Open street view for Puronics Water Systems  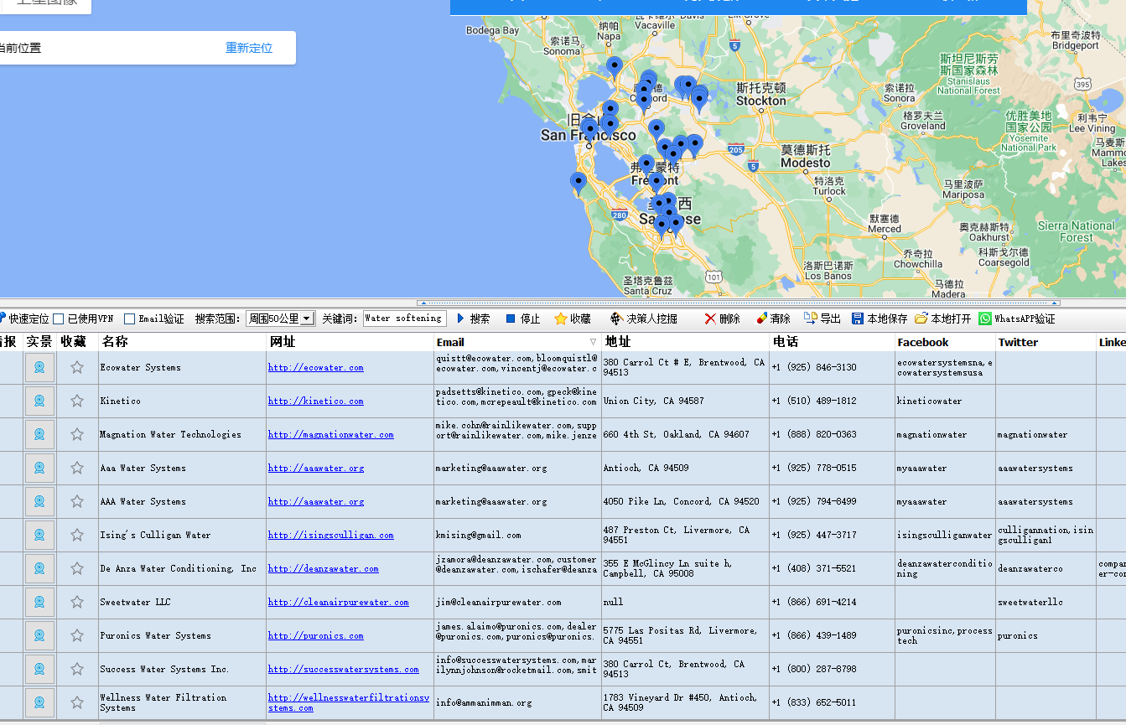point(39,635)
